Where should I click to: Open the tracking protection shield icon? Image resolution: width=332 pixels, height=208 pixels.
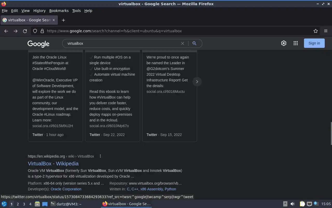pos(35,31)
